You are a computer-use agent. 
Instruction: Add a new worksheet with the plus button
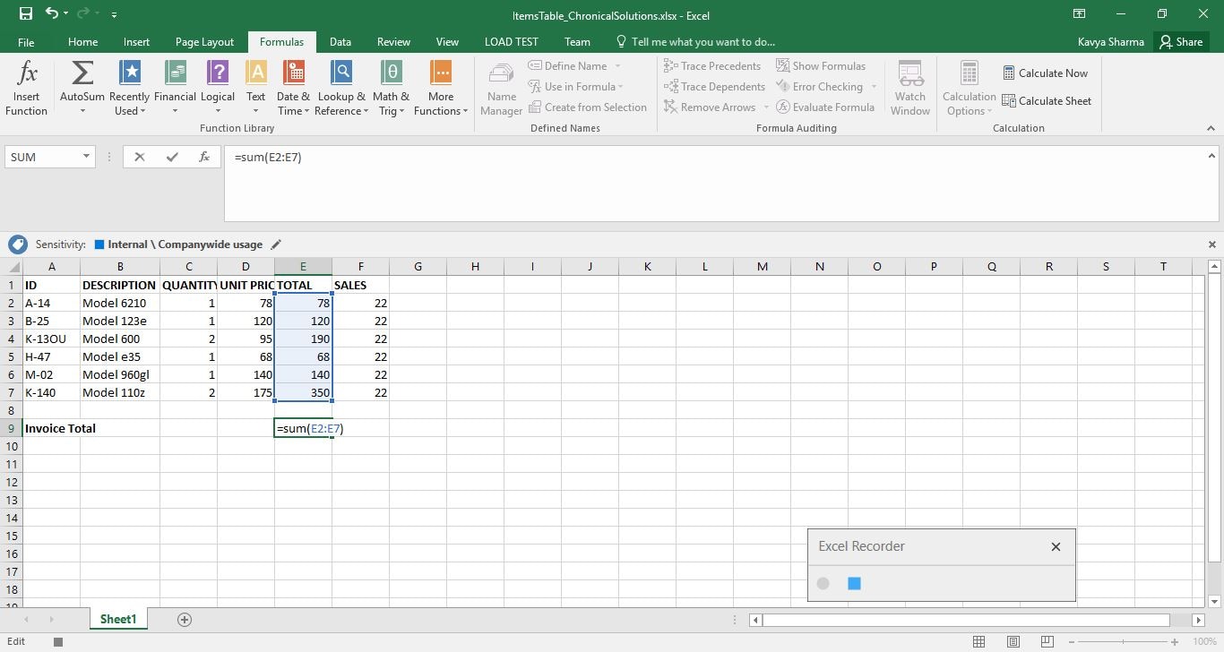pyautogui.click(x=184, y=619)
